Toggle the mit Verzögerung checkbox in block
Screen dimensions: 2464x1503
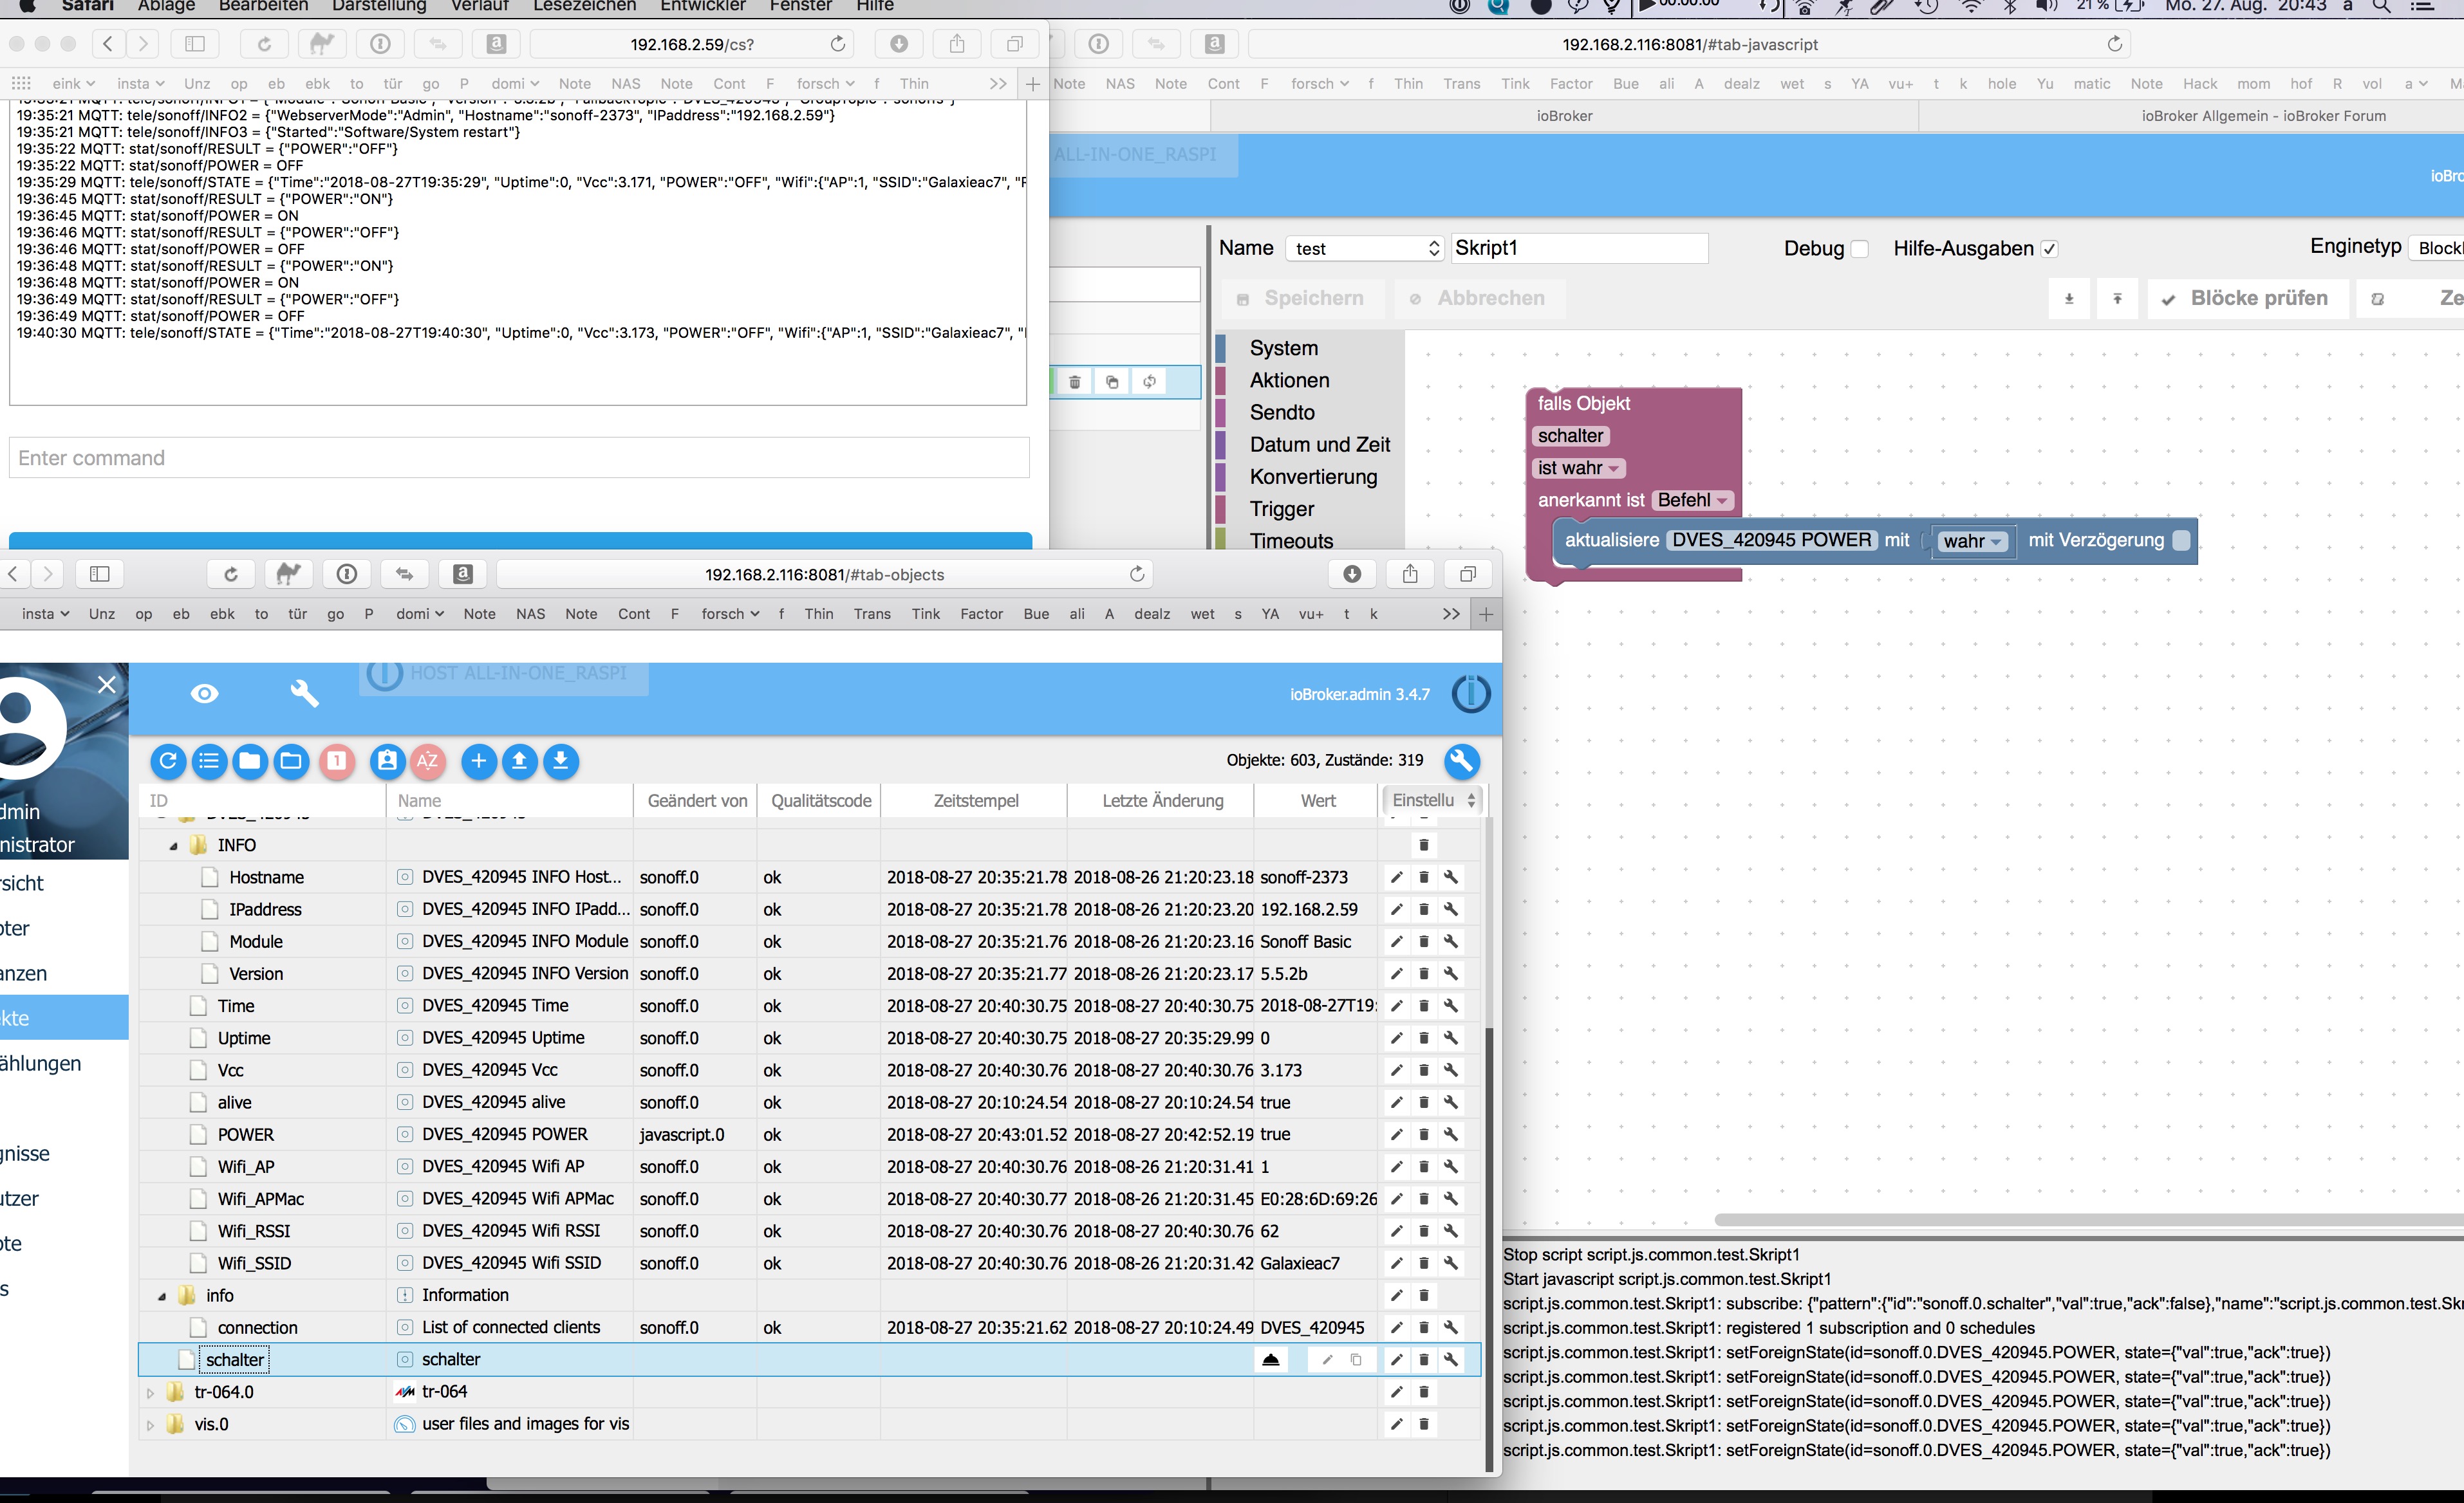click(2181, 540)
